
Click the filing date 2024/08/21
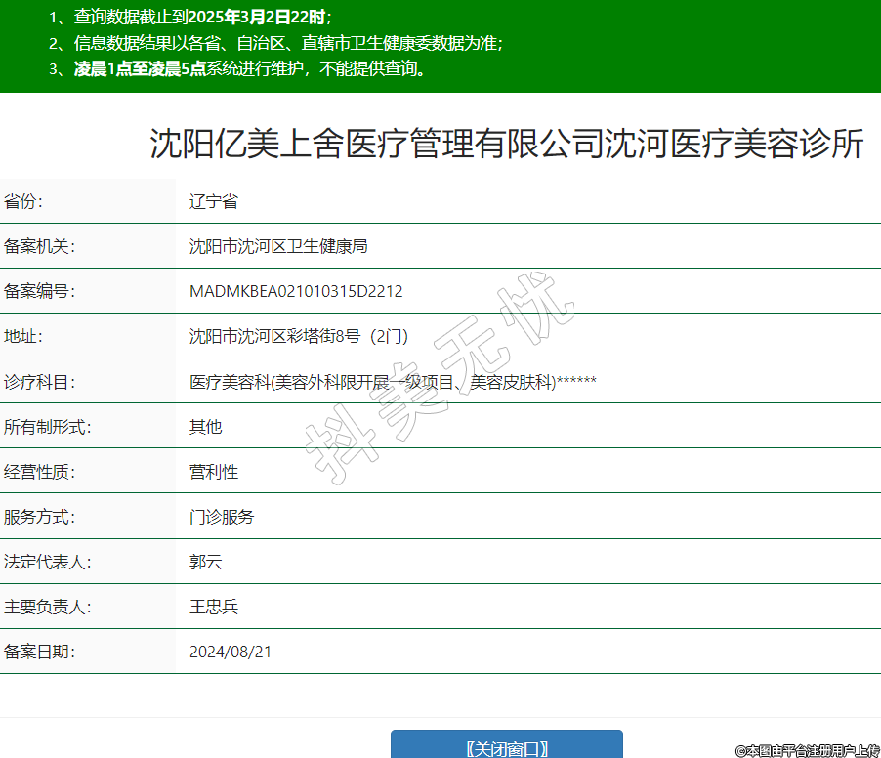pos(231,652)
